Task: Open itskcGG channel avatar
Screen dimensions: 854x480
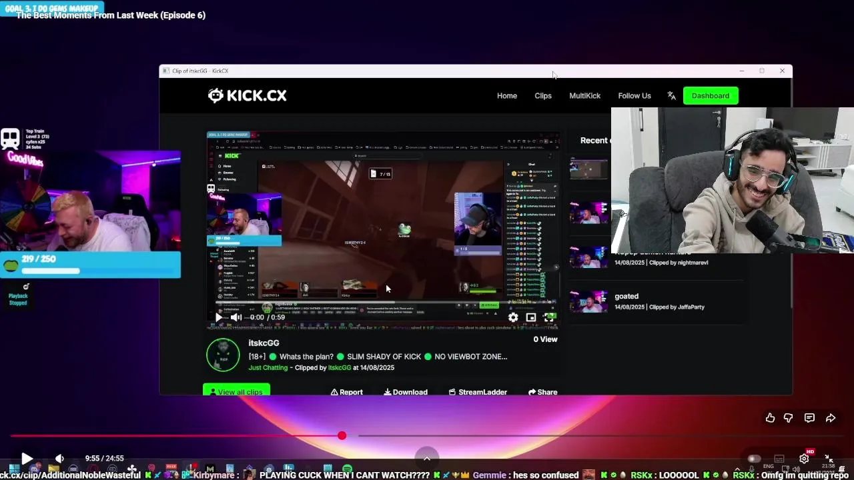Action: (x=223, y=355)
